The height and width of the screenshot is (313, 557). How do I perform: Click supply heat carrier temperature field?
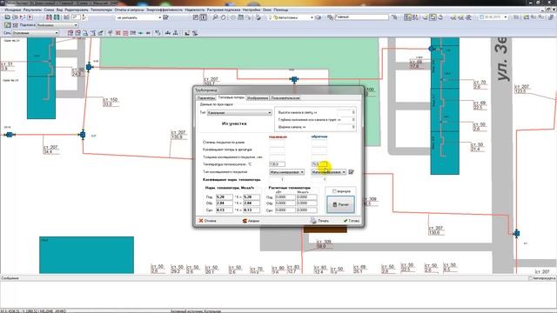click(x=277, y=164)
